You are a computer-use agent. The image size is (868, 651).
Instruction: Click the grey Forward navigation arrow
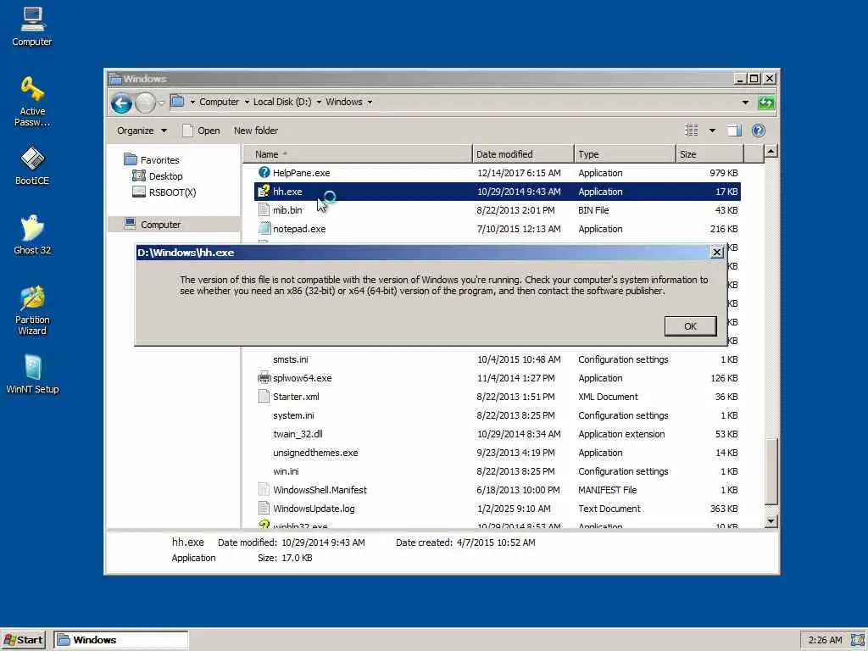[145, 103]
